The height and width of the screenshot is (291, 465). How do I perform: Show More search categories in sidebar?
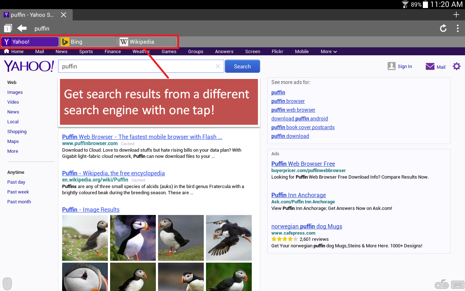pyautogui.click(x=13, y=151)
